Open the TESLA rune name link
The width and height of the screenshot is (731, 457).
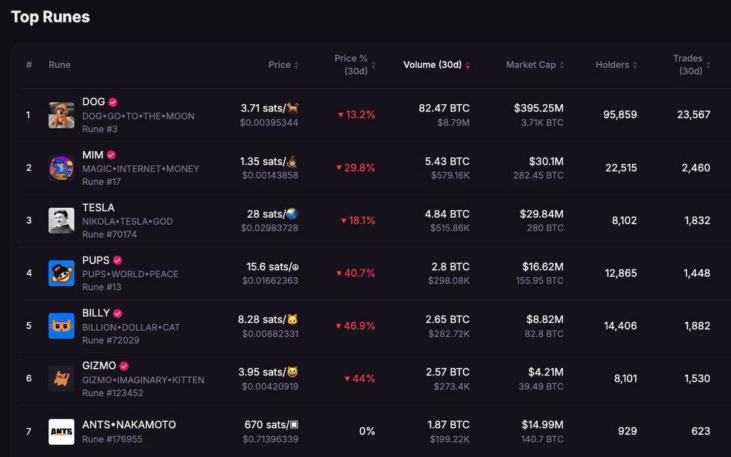(98, 207)
